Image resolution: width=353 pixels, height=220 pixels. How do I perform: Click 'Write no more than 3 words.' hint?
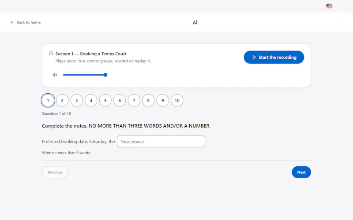click(x=66, y=153)
